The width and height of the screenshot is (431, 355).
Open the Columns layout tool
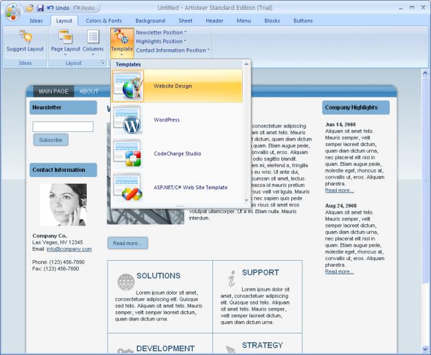point(93,43)
